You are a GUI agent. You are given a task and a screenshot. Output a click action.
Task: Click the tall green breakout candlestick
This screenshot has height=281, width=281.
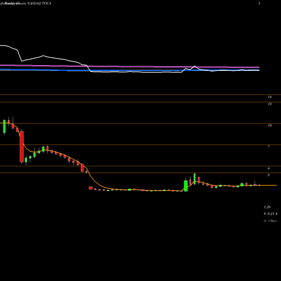186,185
